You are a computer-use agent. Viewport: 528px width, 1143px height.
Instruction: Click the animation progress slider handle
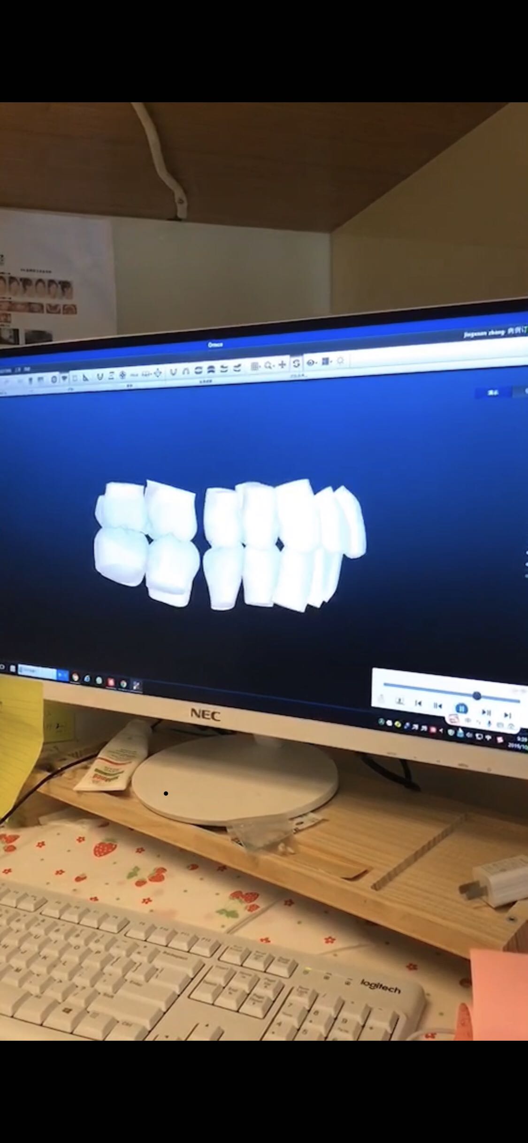point(477,695)
